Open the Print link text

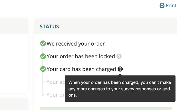tap(171, 6)
